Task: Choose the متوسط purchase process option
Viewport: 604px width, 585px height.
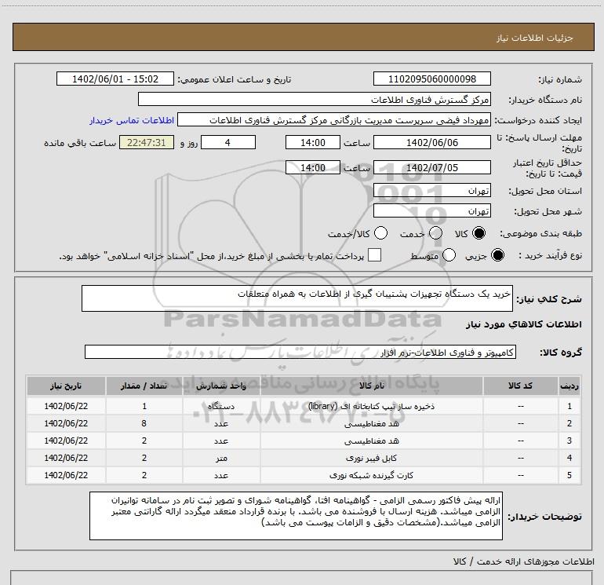Action: click(x=449, y=255)
